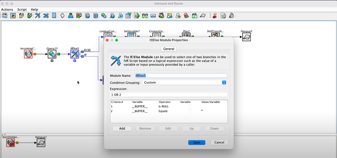The height and width of the screenshot is (158, 337).
Task: Click the split-pane collapse arrows
Action: coord(4,135)
